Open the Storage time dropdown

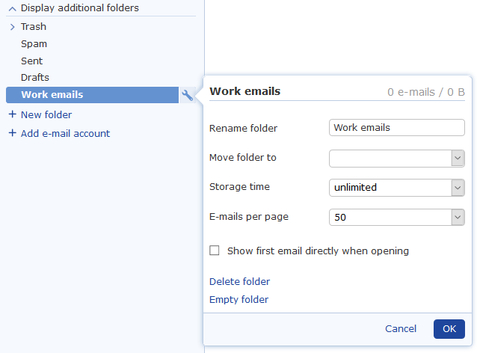397,188
